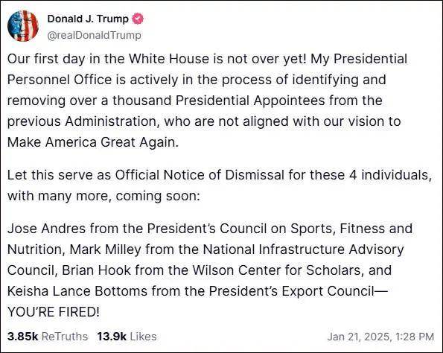Click the 'Mark Milley' name in post

[105, 249]
